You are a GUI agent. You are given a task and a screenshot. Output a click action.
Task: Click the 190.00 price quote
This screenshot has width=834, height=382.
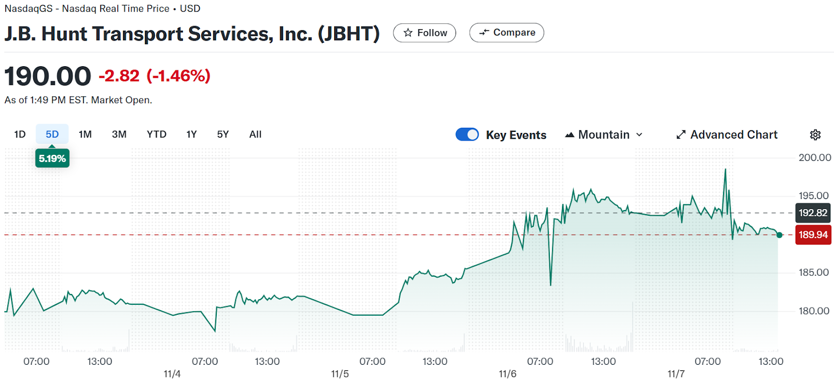tap(48, 76)
